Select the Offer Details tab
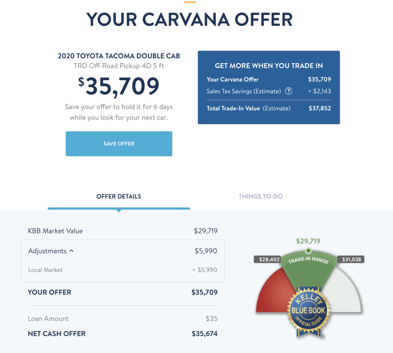393x353 pixels. coord(119,196)
